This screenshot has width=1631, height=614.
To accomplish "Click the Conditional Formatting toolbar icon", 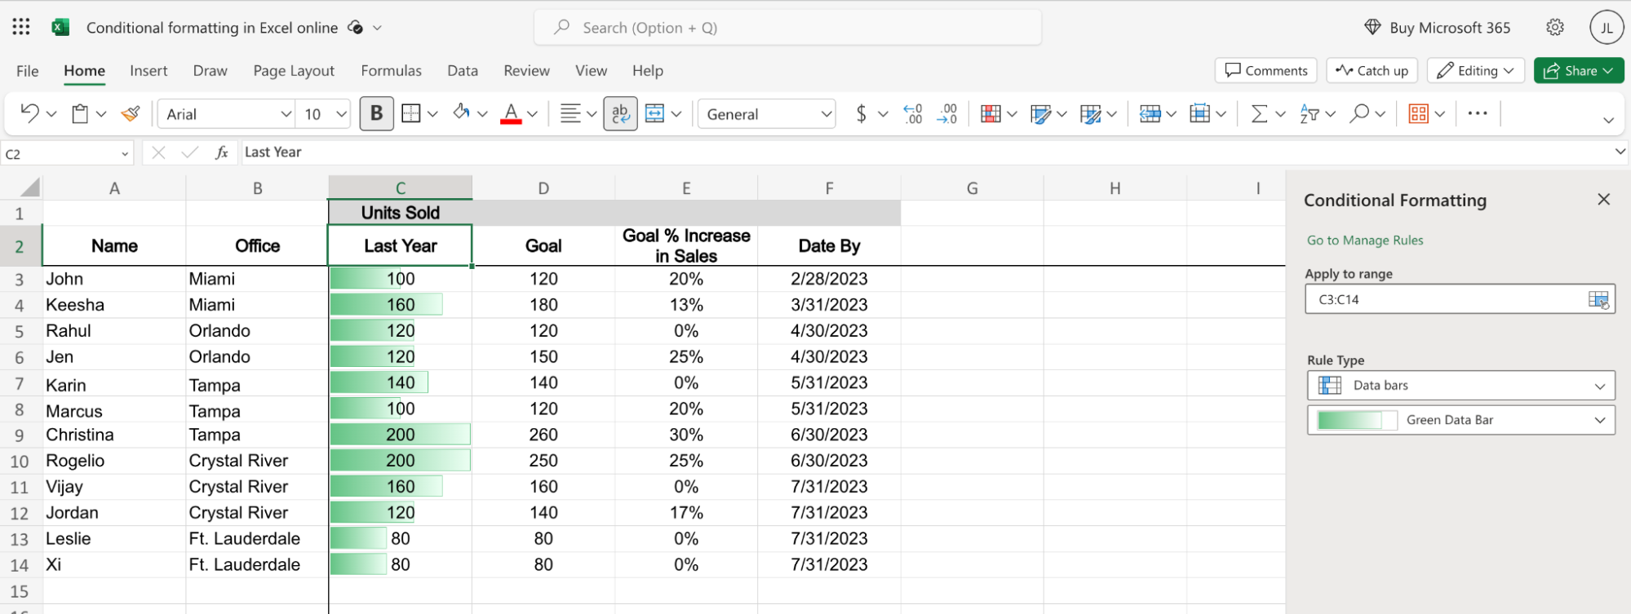I will tap(991, 114).
